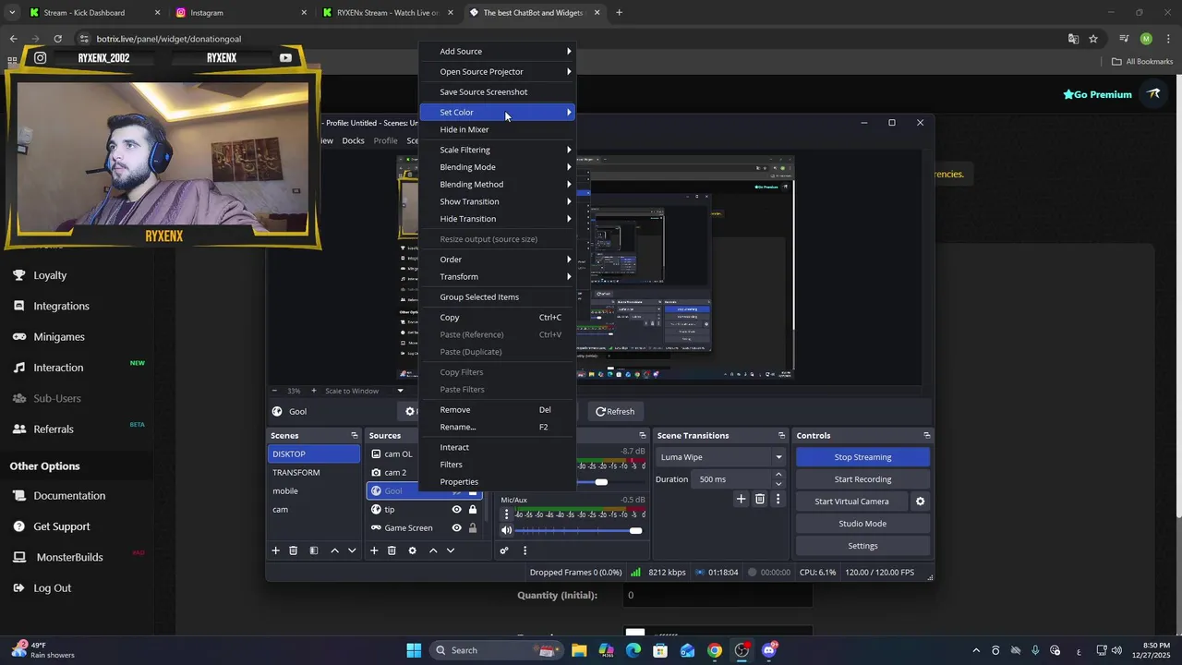Select the TRANSFORM scene in the list
This screenshot has height=665, width=1182.
(x=296, y=473)
